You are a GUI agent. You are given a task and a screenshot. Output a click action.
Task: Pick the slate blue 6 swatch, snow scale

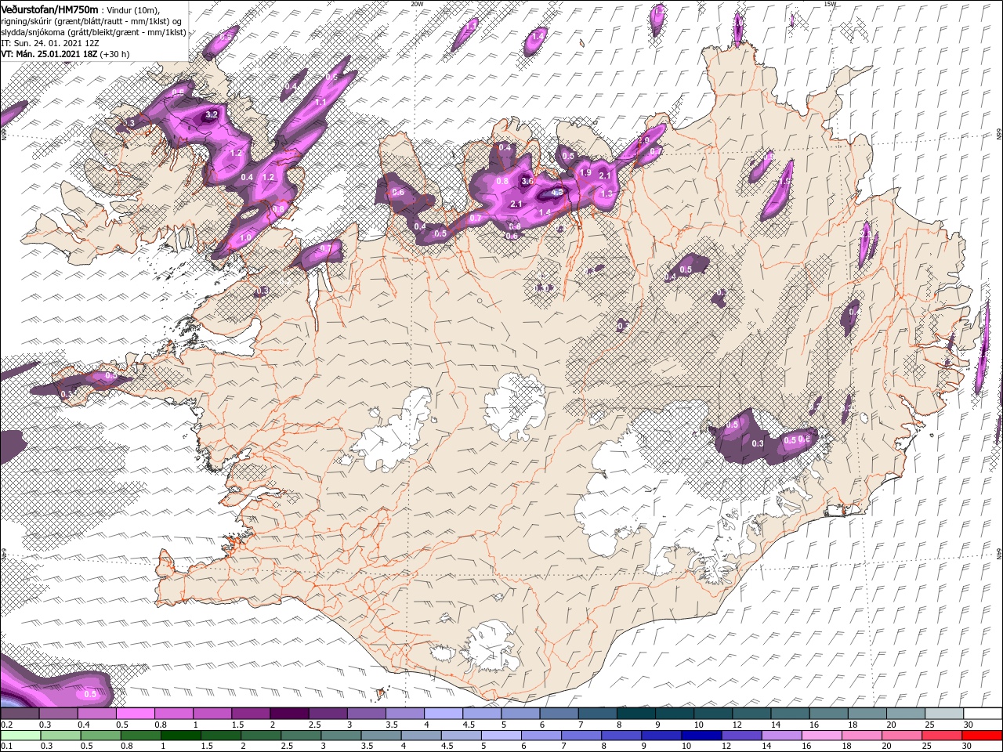pyautogui.click(x=558, y=714)
